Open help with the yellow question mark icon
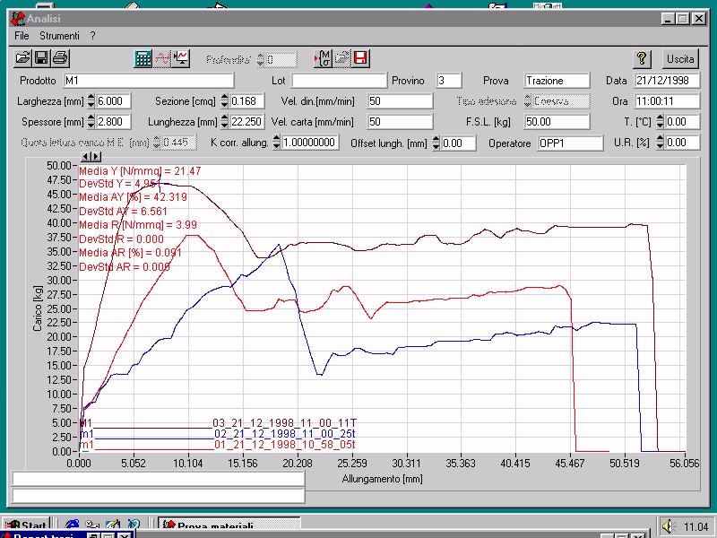The image size is (717, 538). tap(642, 59)
